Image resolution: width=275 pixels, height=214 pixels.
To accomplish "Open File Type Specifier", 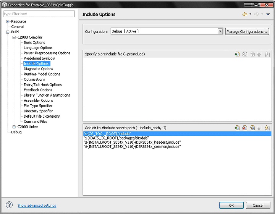I will click(38, 105).
